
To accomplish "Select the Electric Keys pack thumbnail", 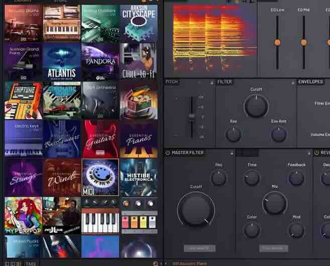I will (23, 139).
